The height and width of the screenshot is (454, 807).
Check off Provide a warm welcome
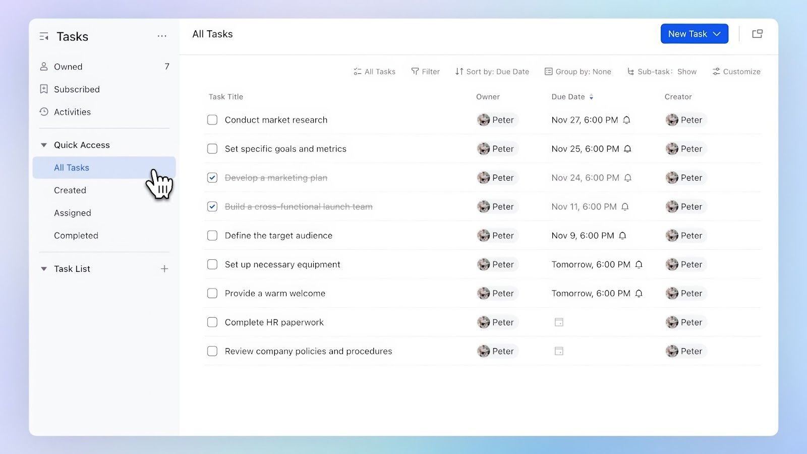(212, 293)
